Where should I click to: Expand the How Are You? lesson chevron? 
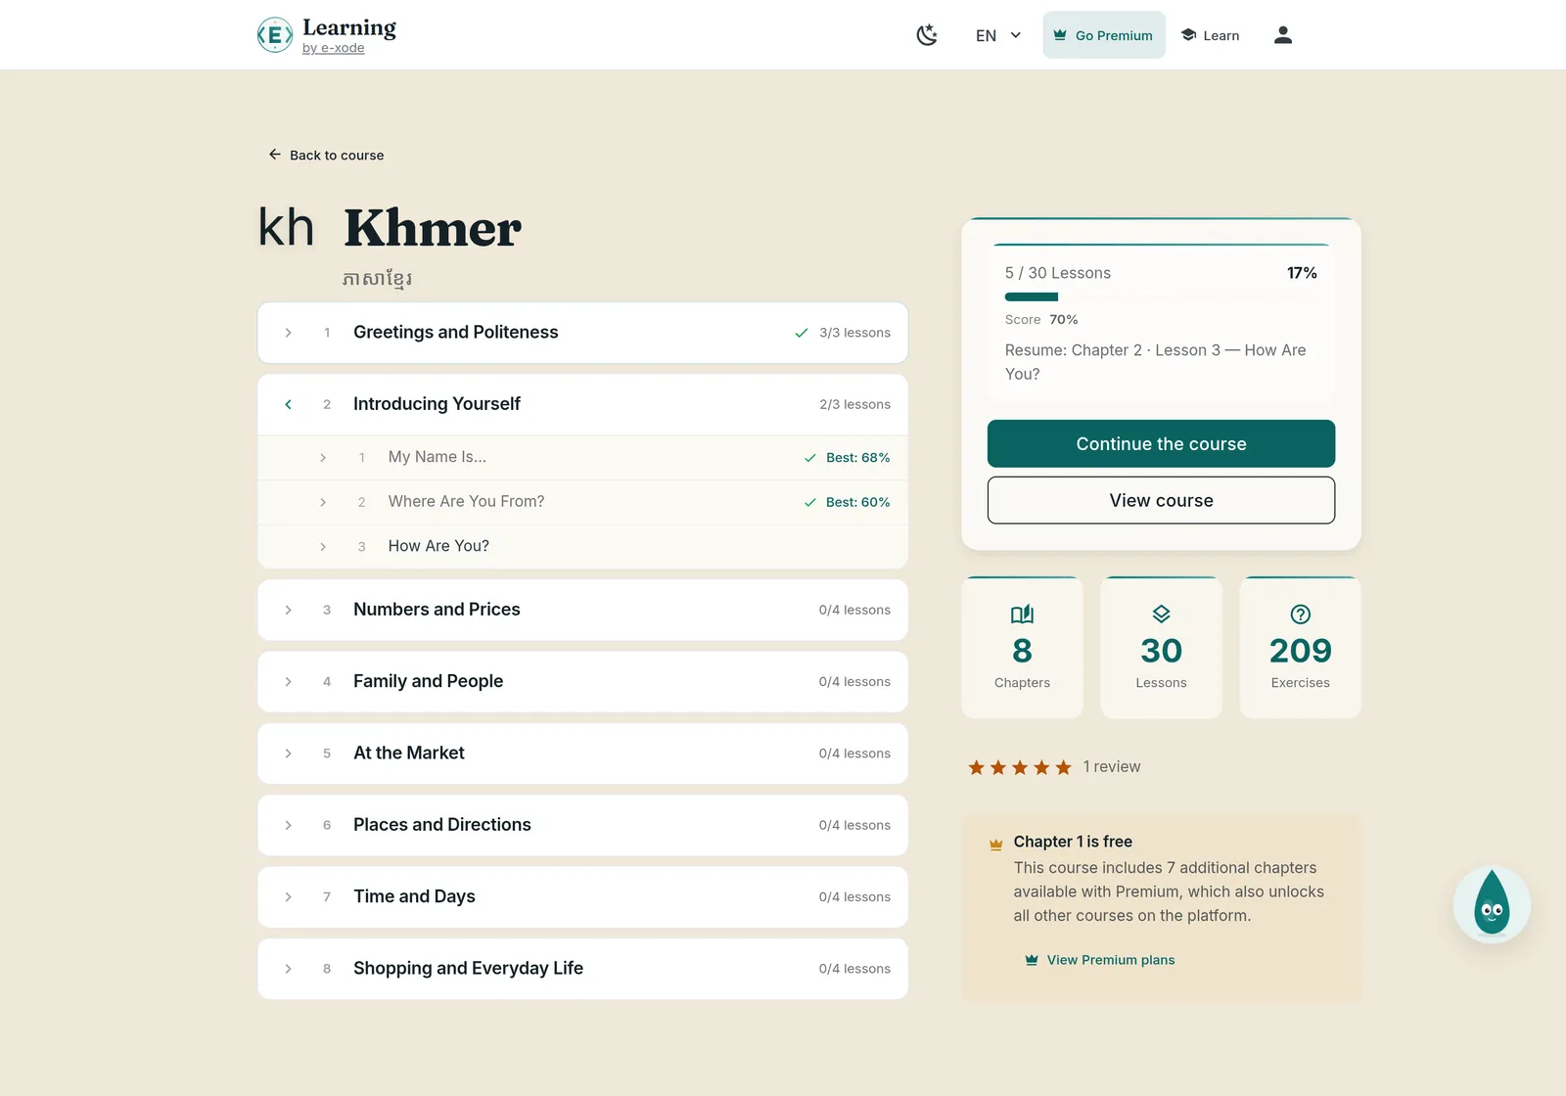[323, 547]
